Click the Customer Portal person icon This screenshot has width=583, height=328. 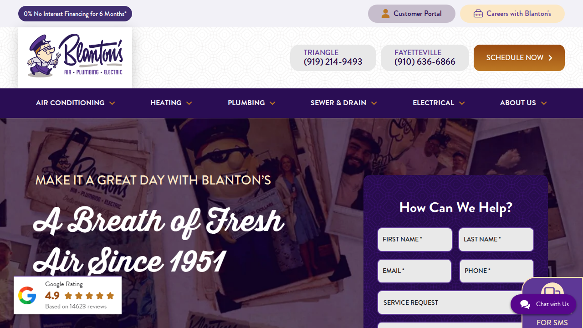385,14
